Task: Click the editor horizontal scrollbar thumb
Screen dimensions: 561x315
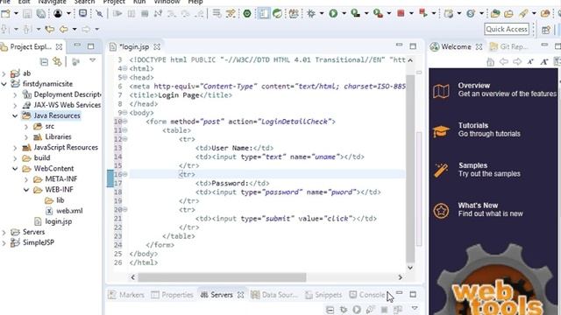Action: pyautogui.click(x=222, y=277)
